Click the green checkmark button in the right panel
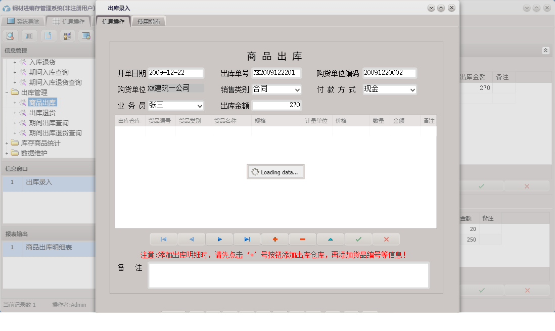Image resolution: width=555 pixels, height=331 pixels. pos(481,186)
